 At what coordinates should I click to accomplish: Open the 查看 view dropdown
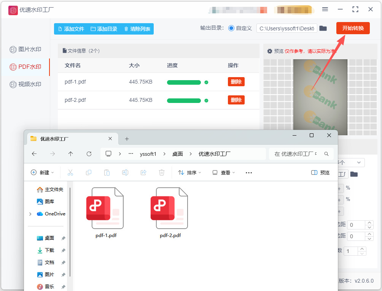point(223,172)
